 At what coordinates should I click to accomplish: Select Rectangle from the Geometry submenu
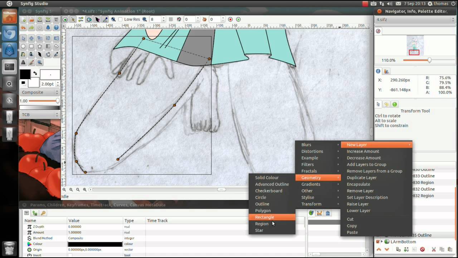point(264,217)
